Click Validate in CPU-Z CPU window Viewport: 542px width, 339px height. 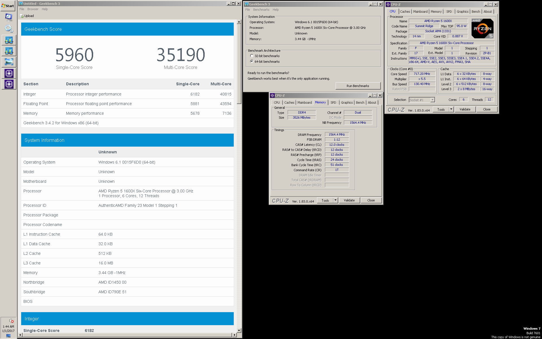pyautogui.click(x=465, y=110)
